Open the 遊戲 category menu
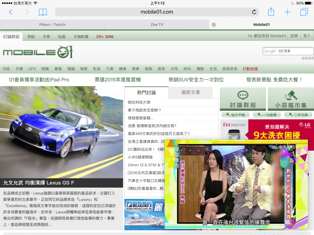The width and height of the screenshot is (314, 235). point(149,69)
